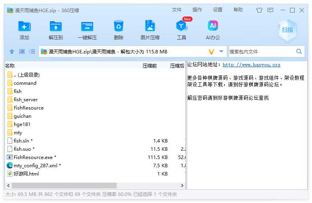The width and height of the screenshot is (312, 203).
Task: Open the 设置 menu
Action: click(218, 10)
